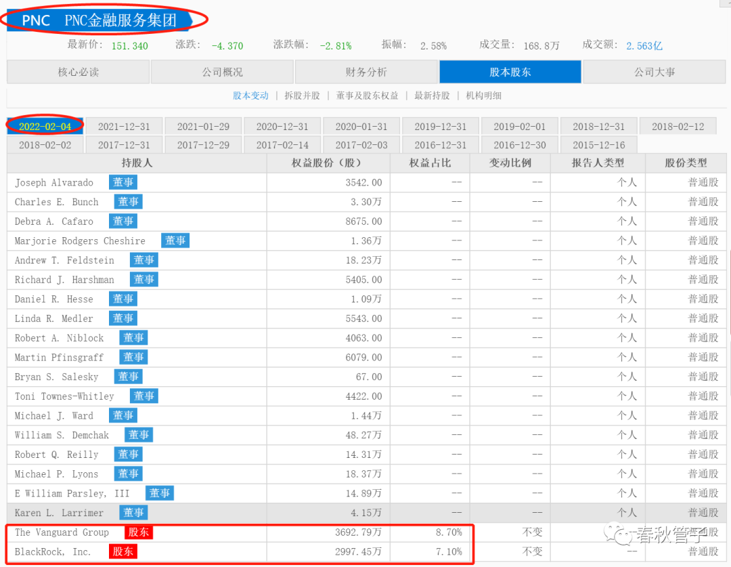Click 董事 tag beside Bryan S. Salesky
Viewport: 731px width, 567px height.
coord(128,377)
